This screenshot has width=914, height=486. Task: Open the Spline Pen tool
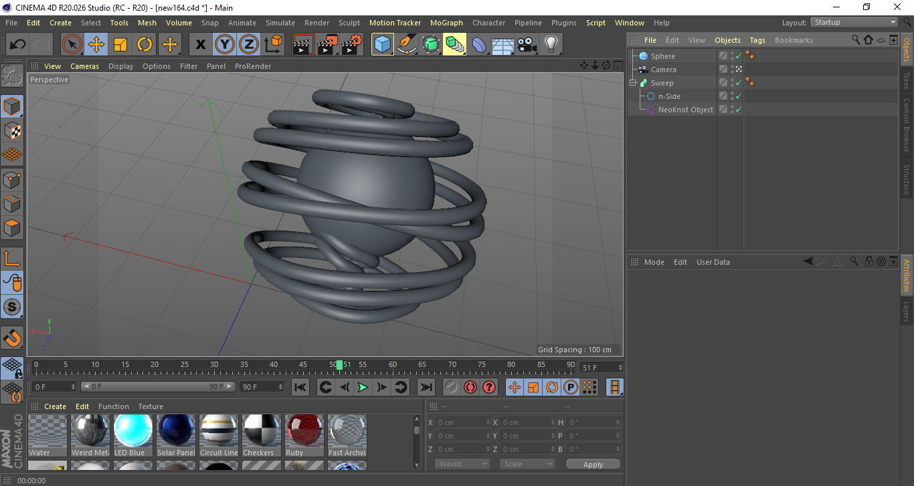(x=407, y=45)
